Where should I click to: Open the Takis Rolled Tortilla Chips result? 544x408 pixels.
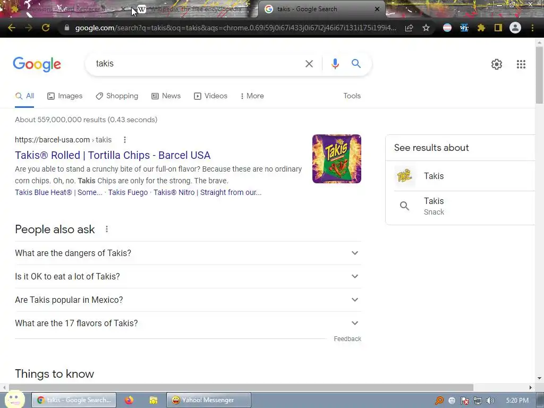click(113, 155)
